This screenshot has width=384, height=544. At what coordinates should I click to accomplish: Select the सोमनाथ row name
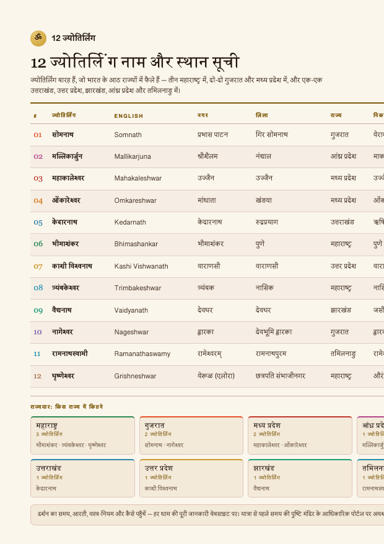(x=63, y=135)
